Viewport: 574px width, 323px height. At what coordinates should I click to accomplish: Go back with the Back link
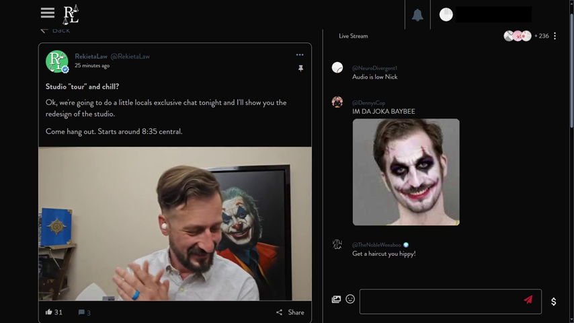(x=55, y=30)
